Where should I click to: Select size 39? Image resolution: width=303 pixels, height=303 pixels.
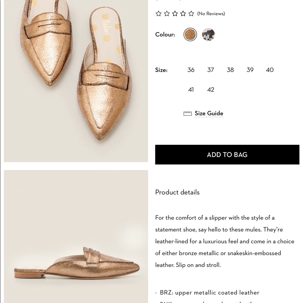(250, 70)
